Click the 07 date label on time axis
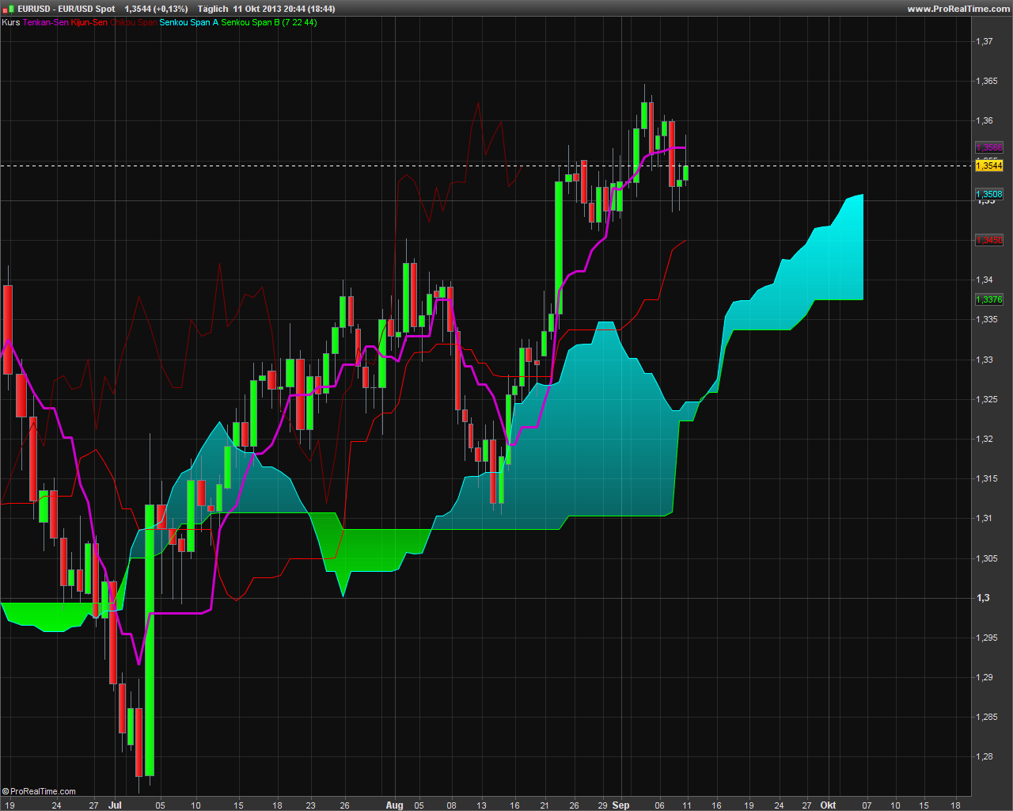This screenshot has height=811, width=1013. coord(867,805)
